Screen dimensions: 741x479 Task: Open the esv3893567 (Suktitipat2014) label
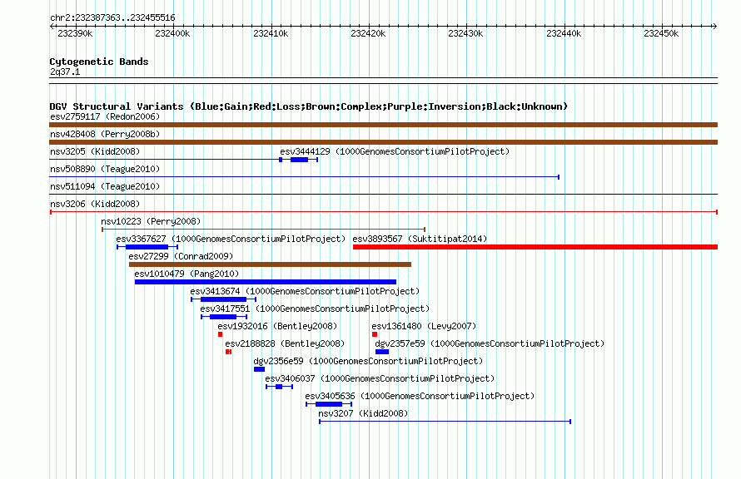tap(420, 239)
